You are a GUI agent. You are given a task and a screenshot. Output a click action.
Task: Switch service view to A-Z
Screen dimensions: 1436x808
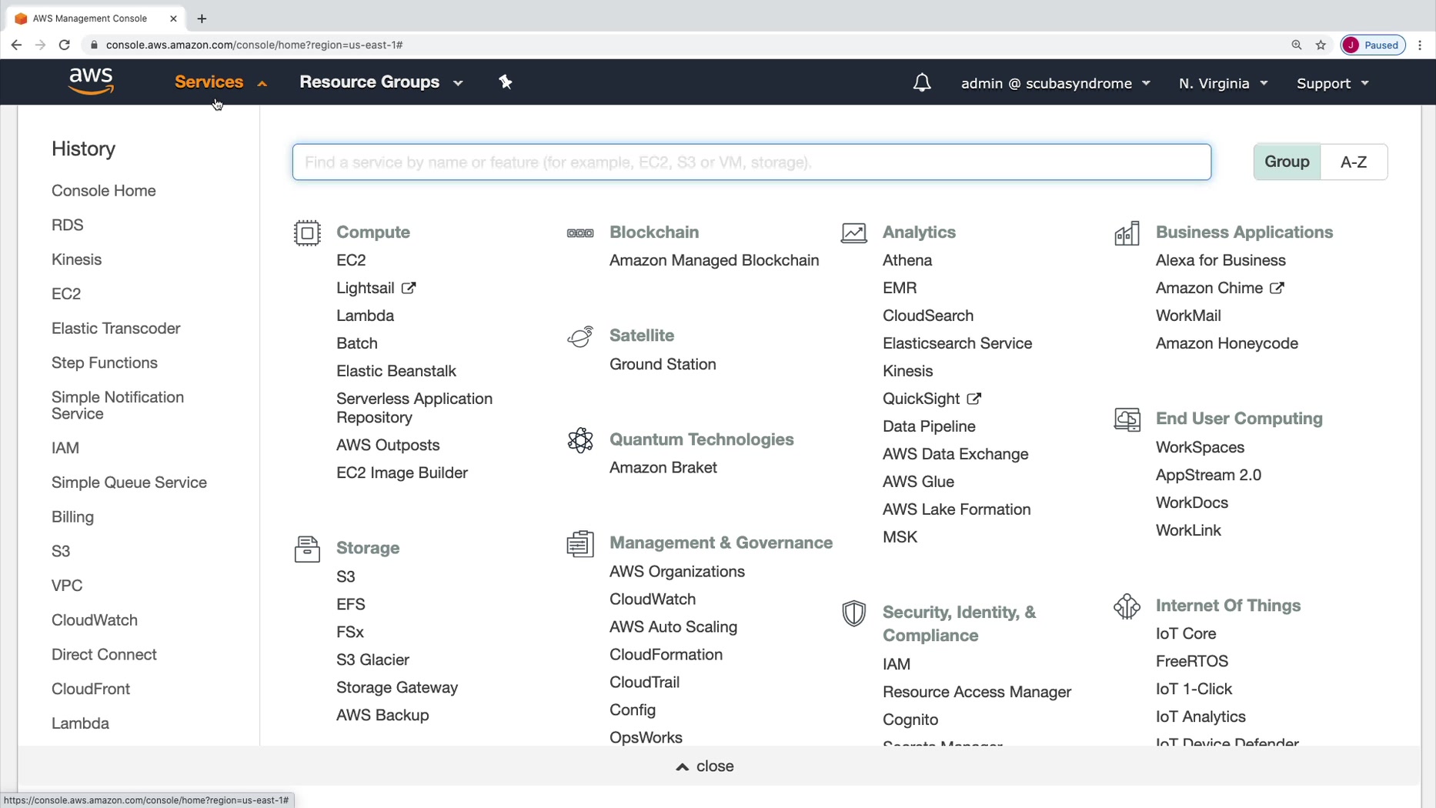1353,162
